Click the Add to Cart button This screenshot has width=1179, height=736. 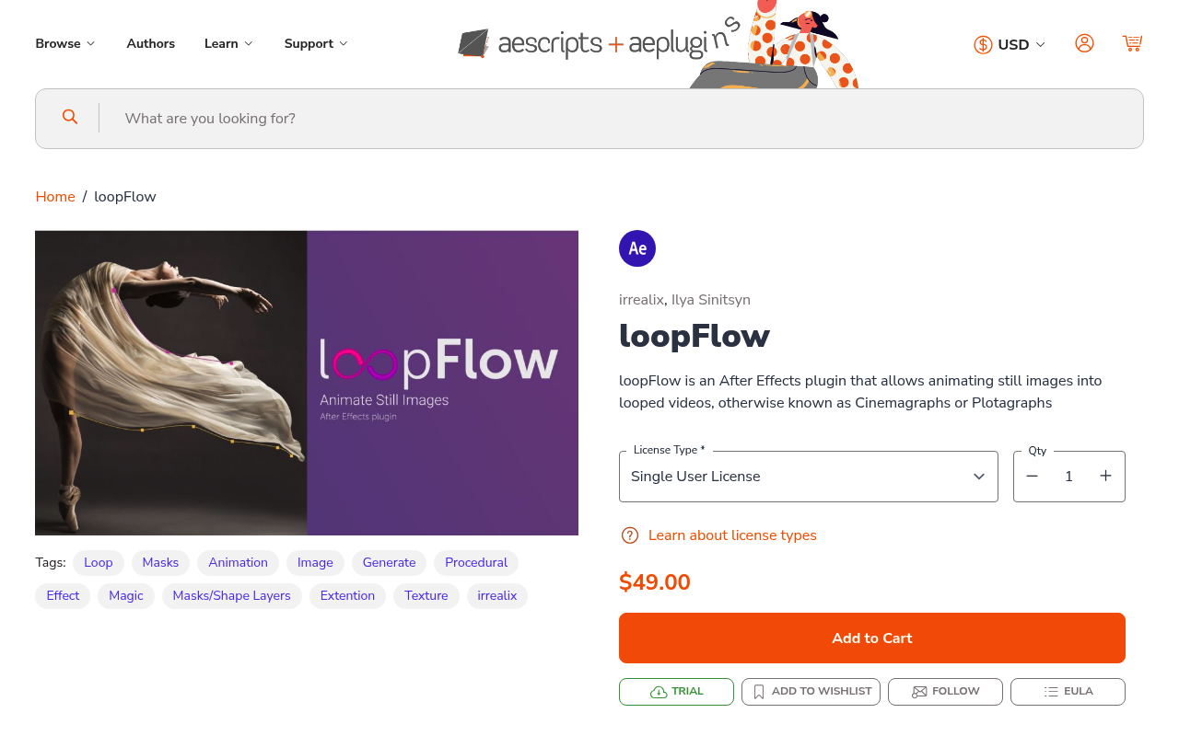tap(871, 638)
